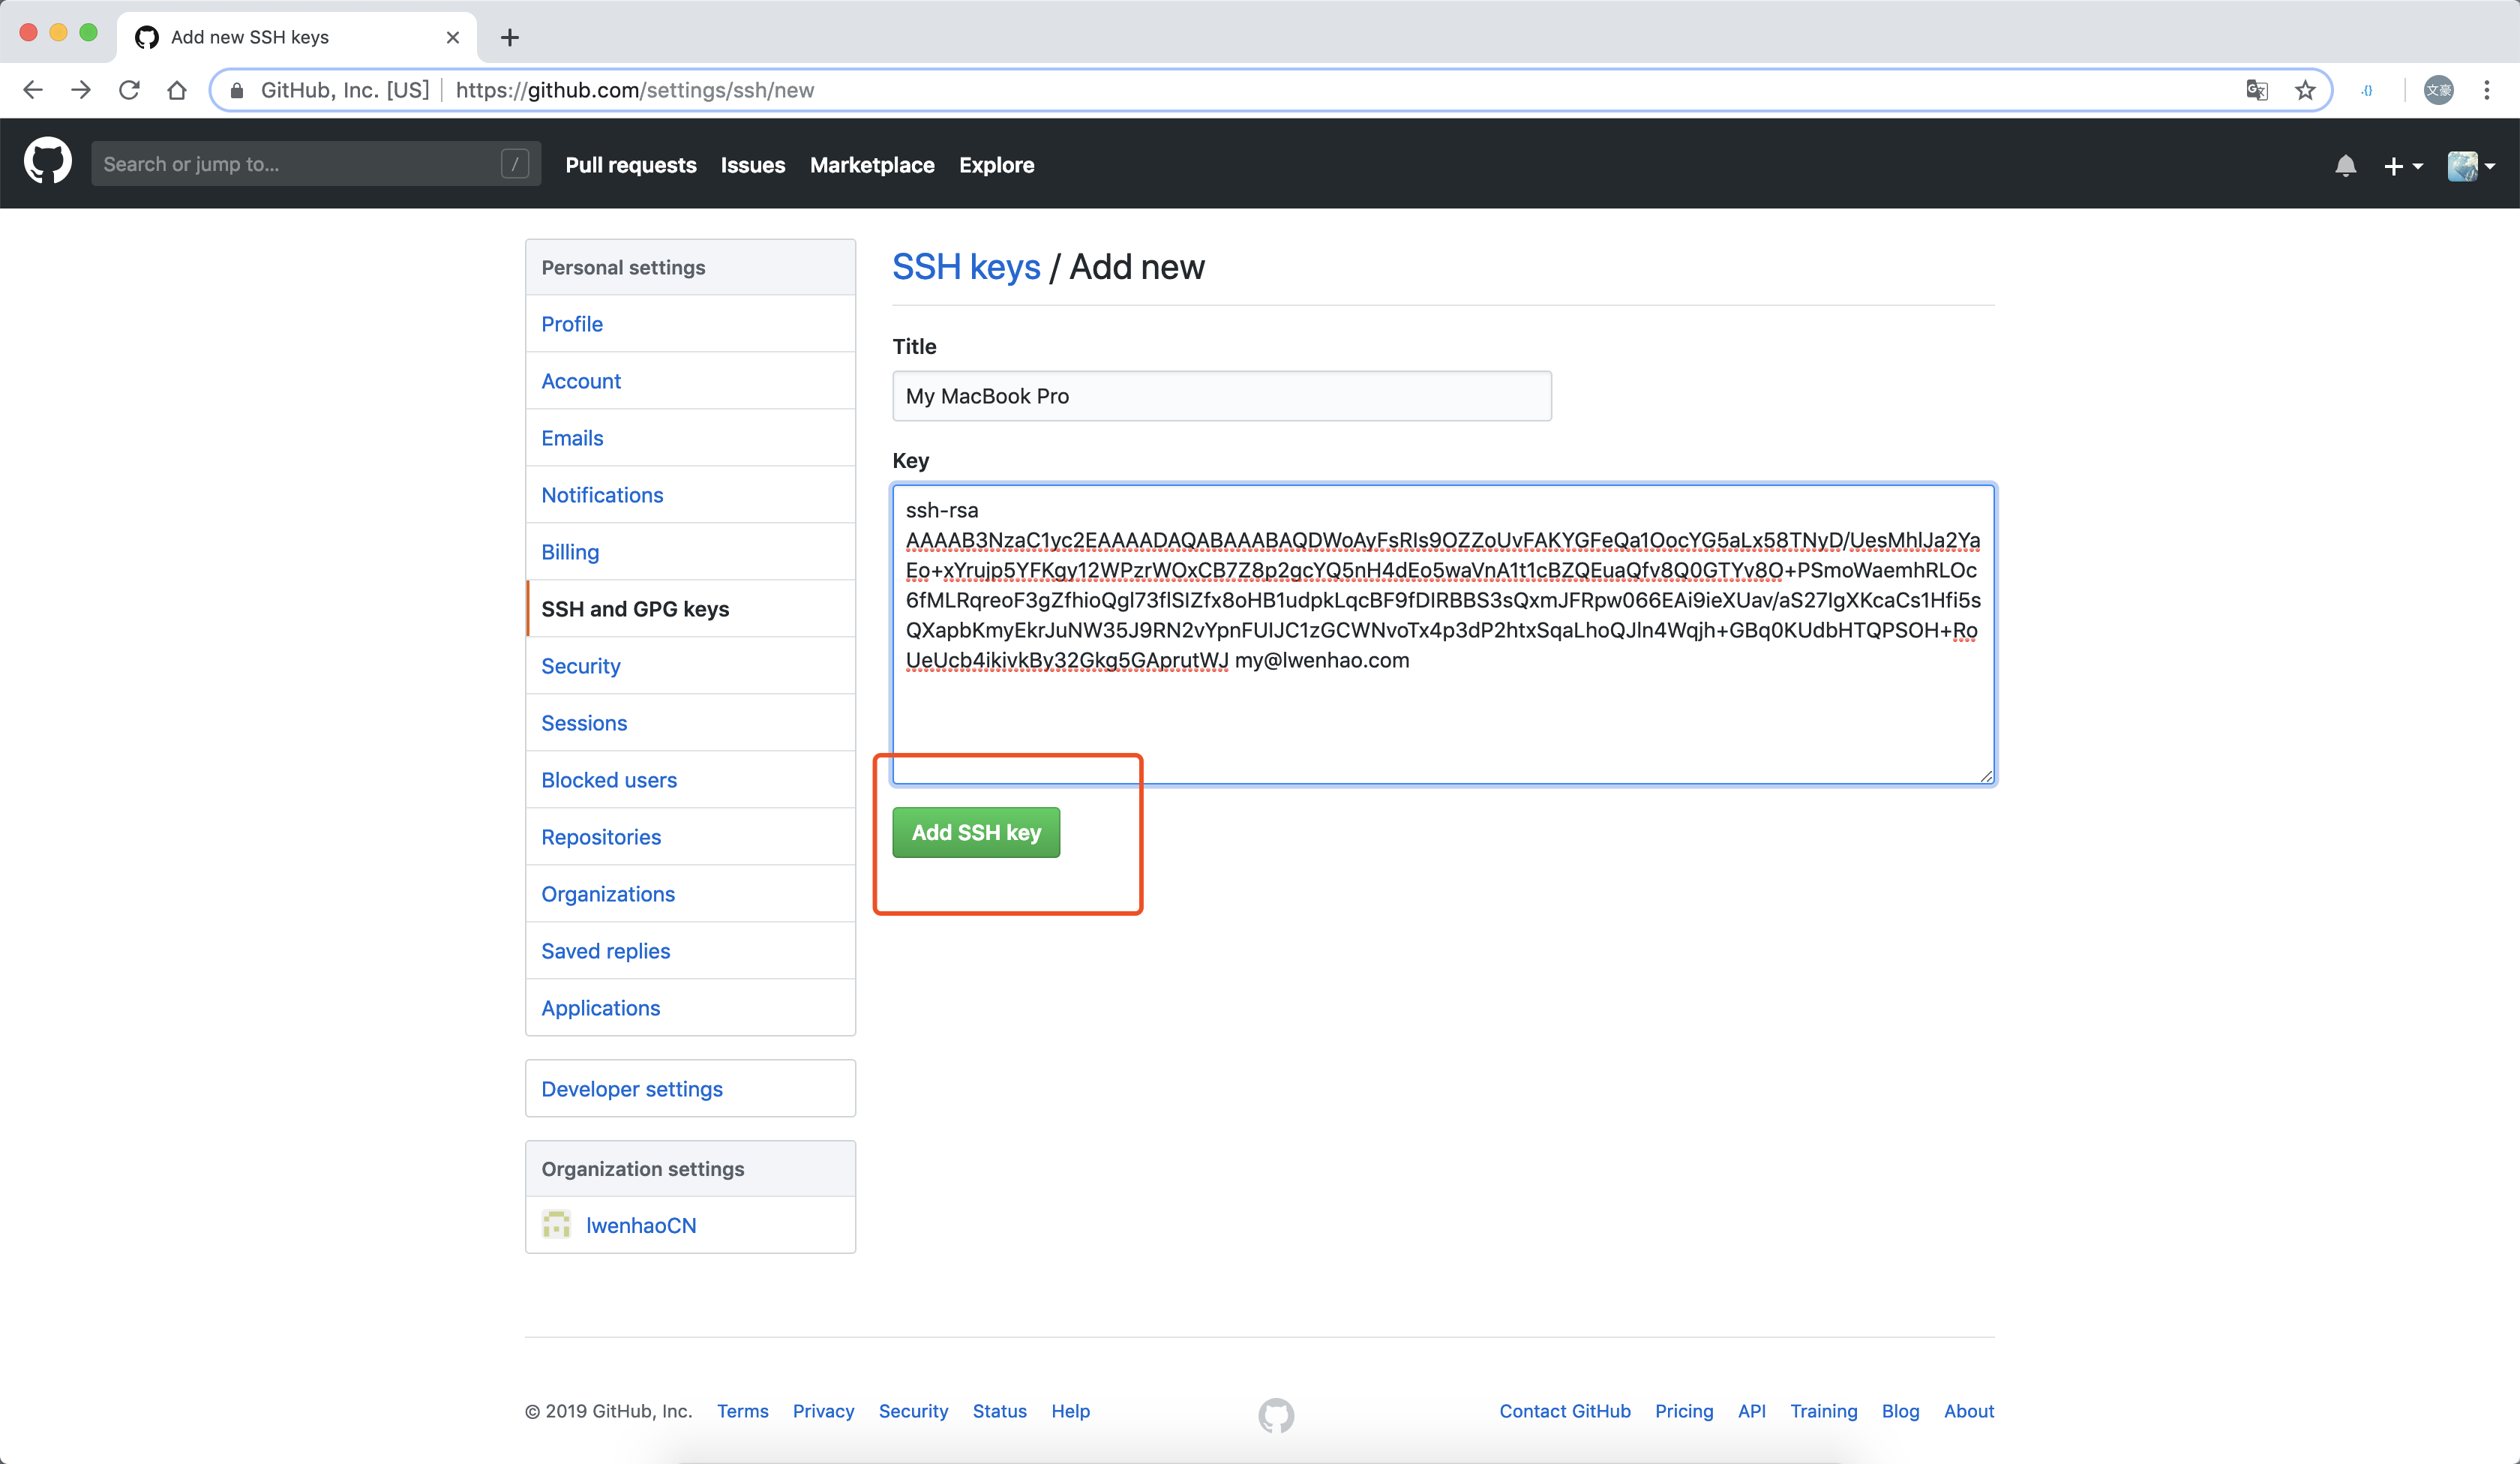Open About link in footer
The height and width of the screenshot is (1464, 2520).
point(1968,1411)
